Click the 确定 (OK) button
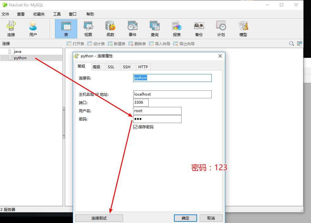The height and width of the screenshot is (223, 311). coord(185,218)
